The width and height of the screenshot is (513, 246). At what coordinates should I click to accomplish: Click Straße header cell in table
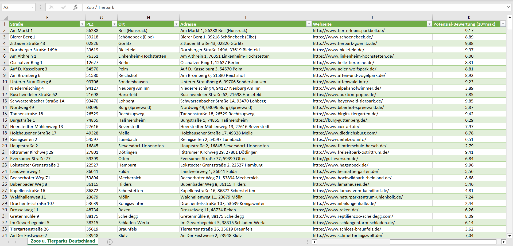click(x=47, y=24)
